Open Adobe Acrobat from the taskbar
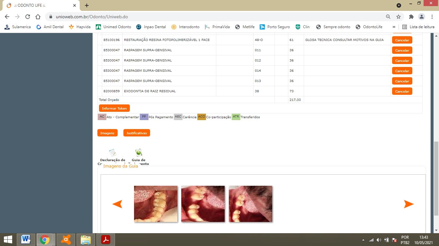 click(106, 240)
